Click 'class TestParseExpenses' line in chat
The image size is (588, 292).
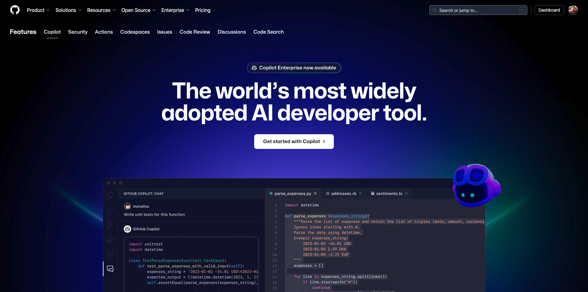pyautogui.click(x=178, y=261)
